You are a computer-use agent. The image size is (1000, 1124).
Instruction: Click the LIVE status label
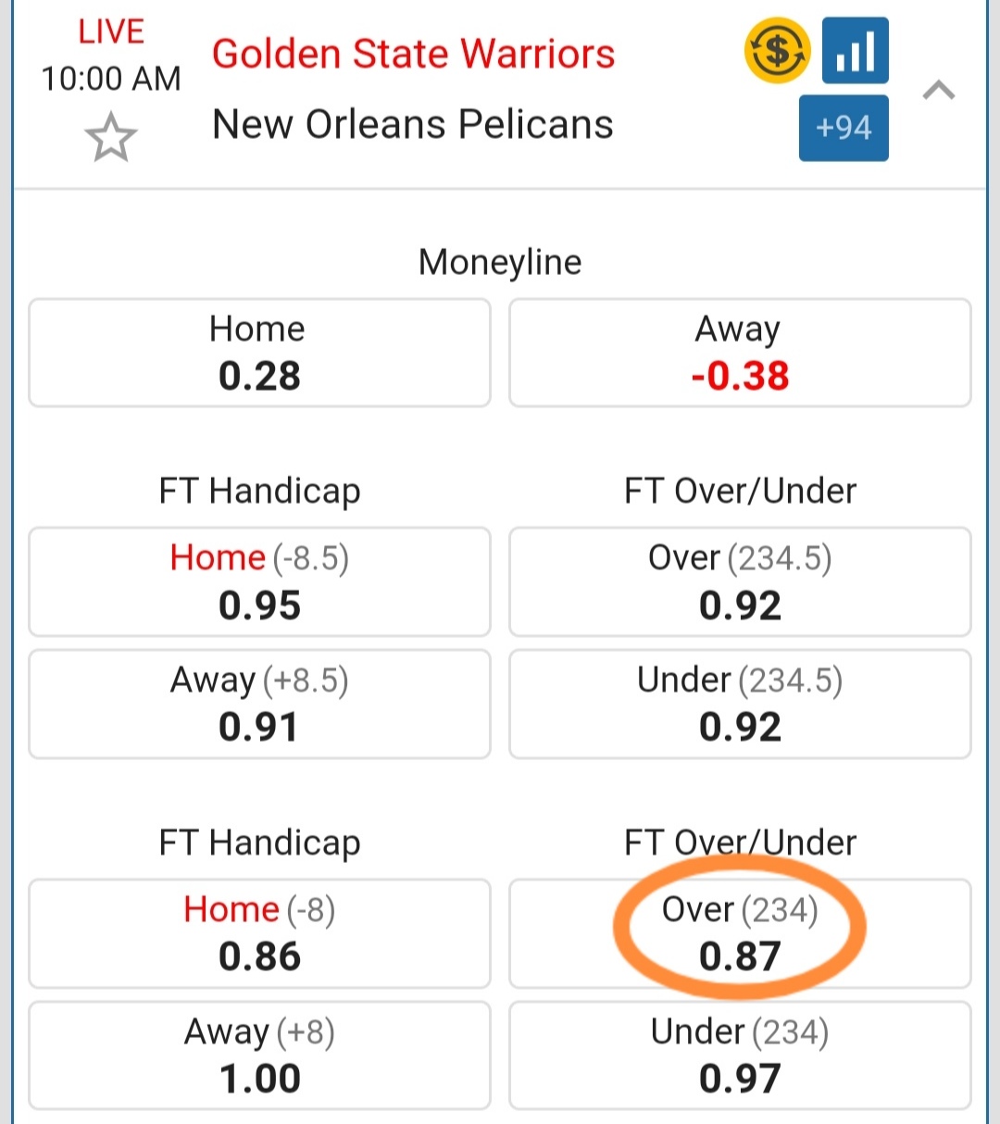[111, 31]
